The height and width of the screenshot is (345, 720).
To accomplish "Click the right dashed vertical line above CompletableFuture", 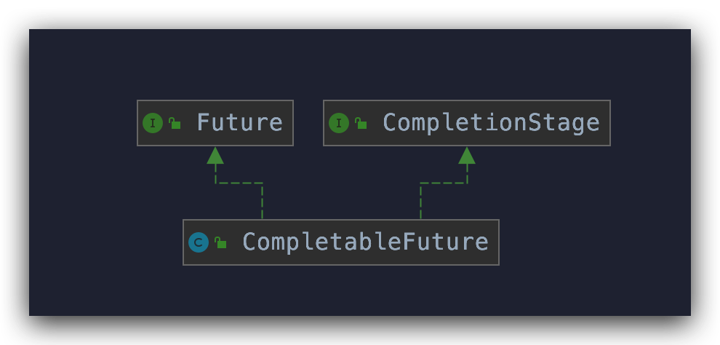I will click(420, 202).
